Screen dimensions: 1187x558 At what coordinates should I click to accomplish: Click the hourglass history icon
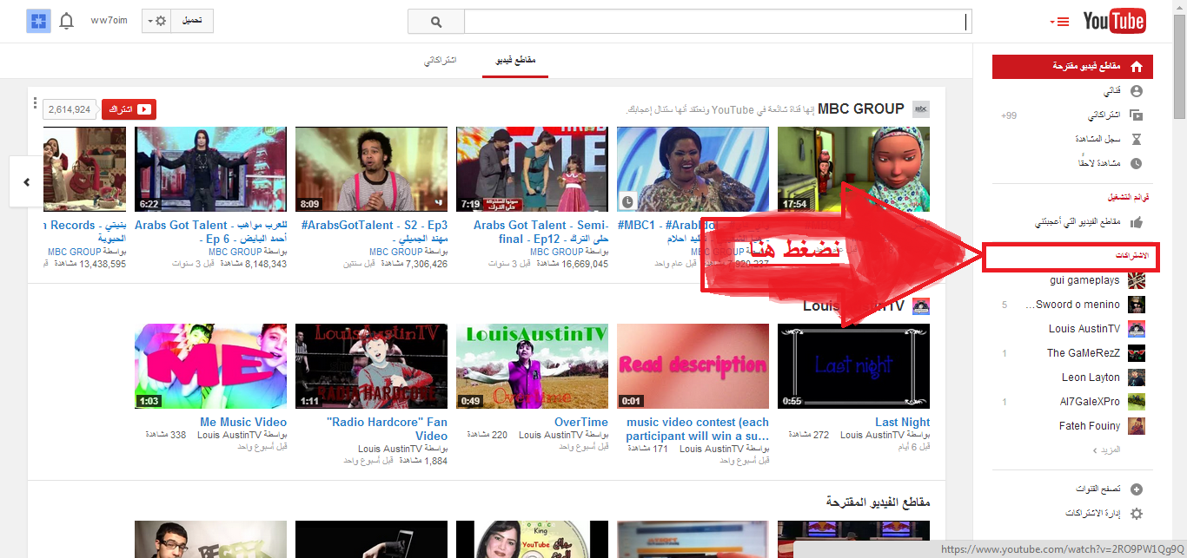(1136, 139)
